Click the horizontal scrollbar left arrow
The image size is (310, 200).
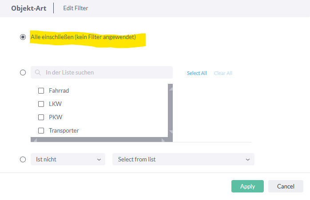35,140
